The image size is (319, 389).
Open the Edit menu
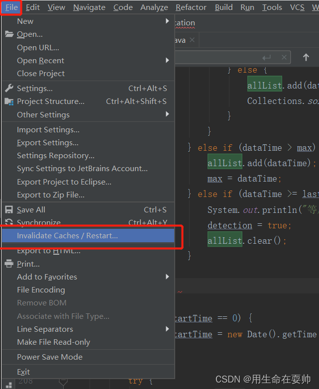(x=32, y=7)
